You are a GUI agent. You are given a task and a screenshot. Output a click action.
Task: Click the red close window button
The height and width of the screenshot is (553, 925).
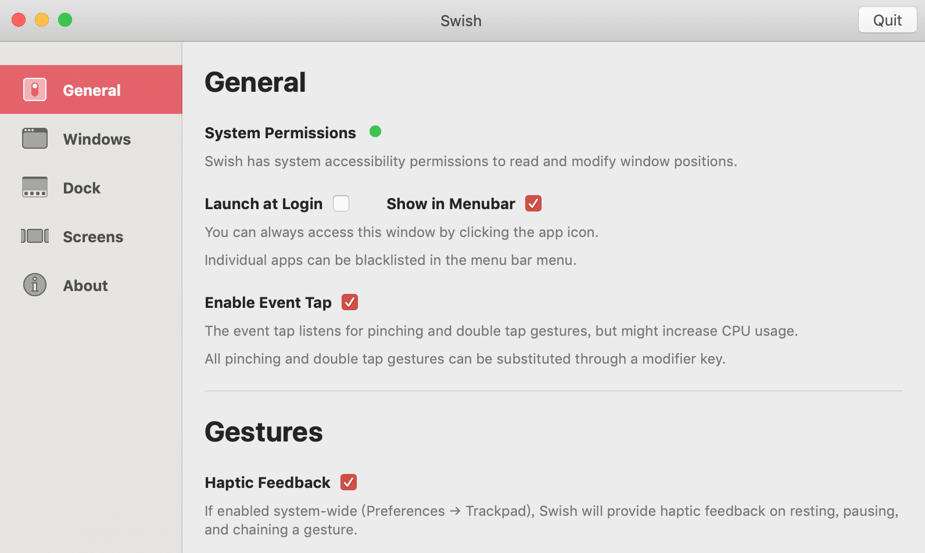(x=19, y=20)
